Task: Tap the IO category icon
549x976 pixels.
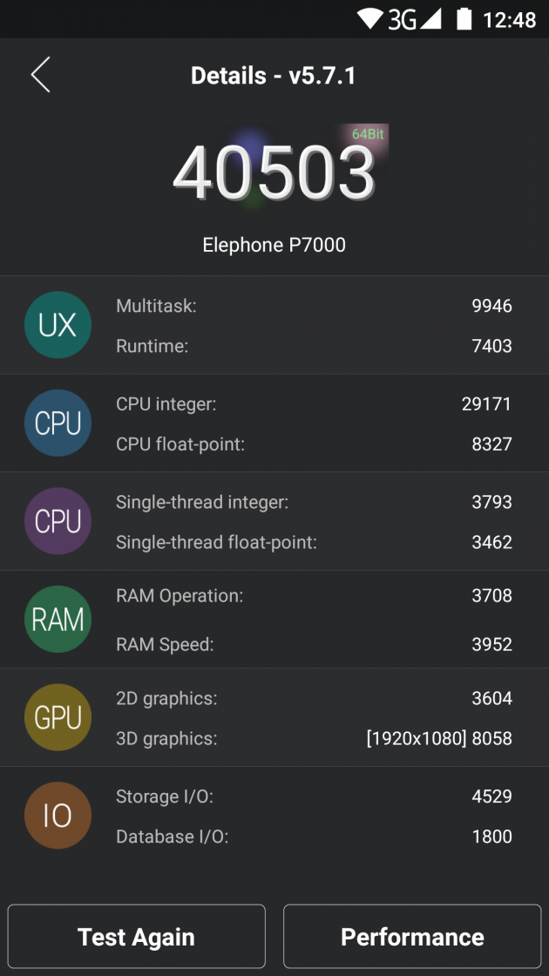Action: click(x=58, y=815)
